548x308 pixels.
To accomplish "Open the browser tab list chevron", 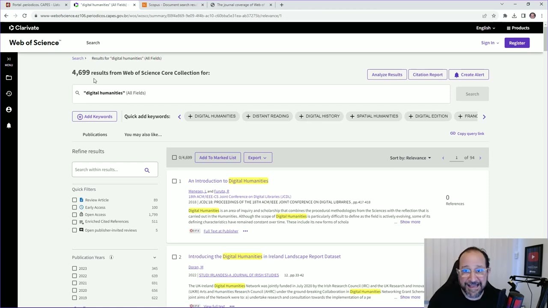I will click(502, 5).
